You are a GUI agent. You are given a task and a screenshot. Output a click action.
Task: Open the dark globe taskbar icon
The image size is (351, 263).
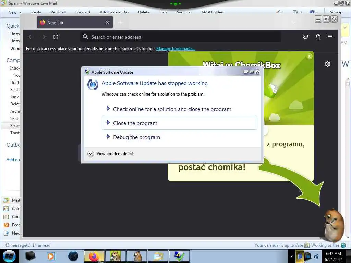73,256
